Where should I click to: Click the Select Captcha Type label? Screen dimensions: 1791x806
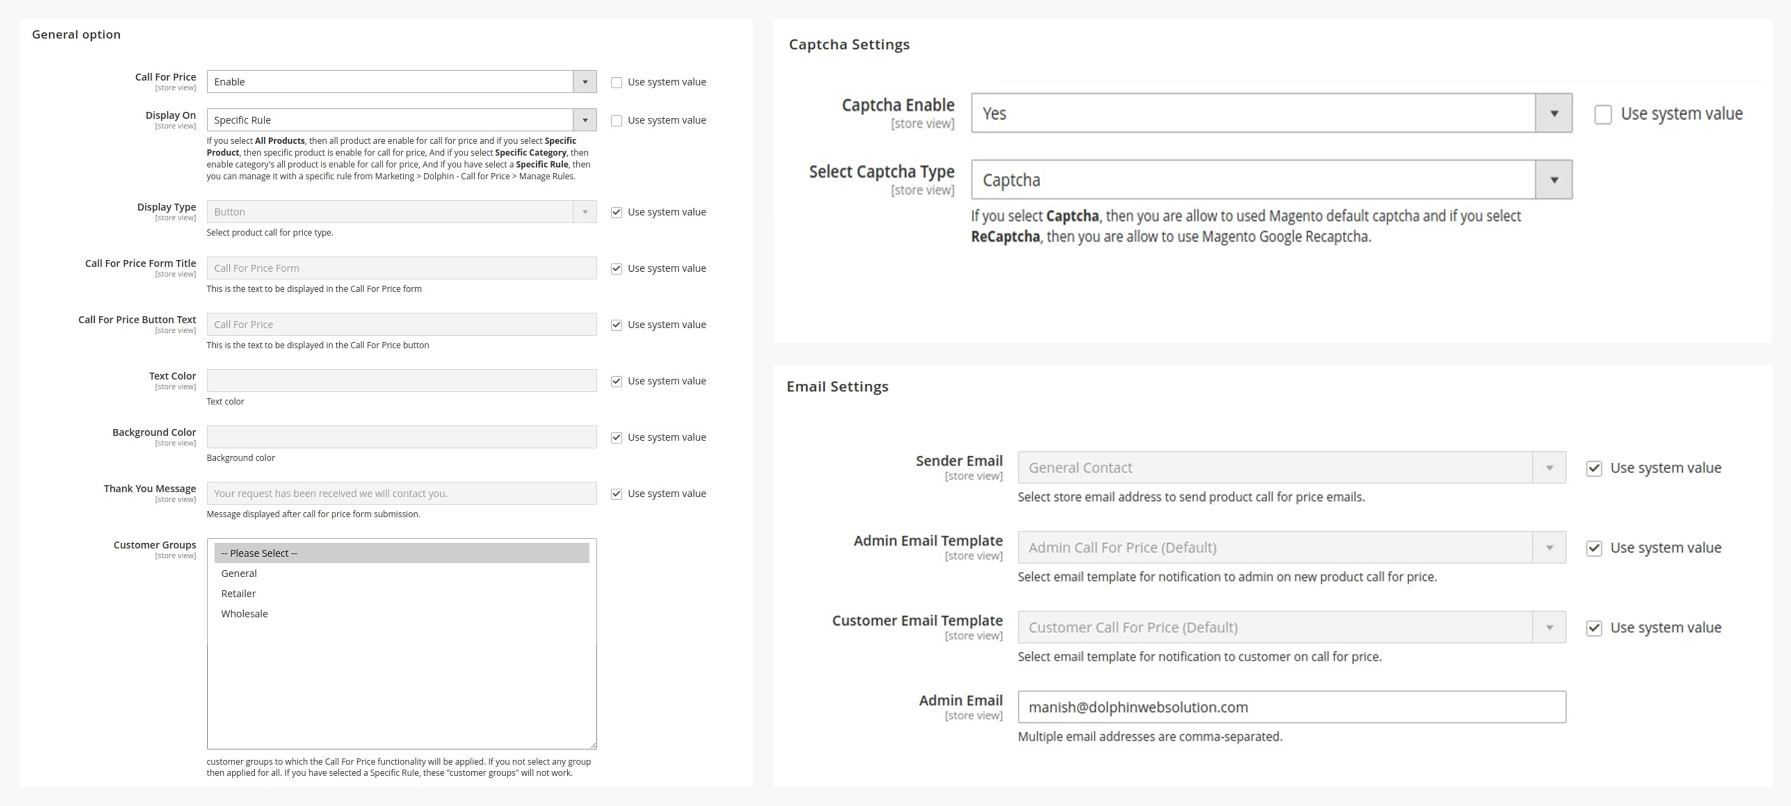tap(881, 171)
